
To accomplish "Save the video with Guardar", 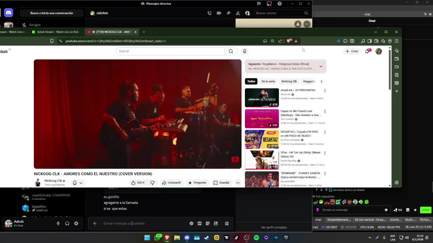I will coord(222,183).
